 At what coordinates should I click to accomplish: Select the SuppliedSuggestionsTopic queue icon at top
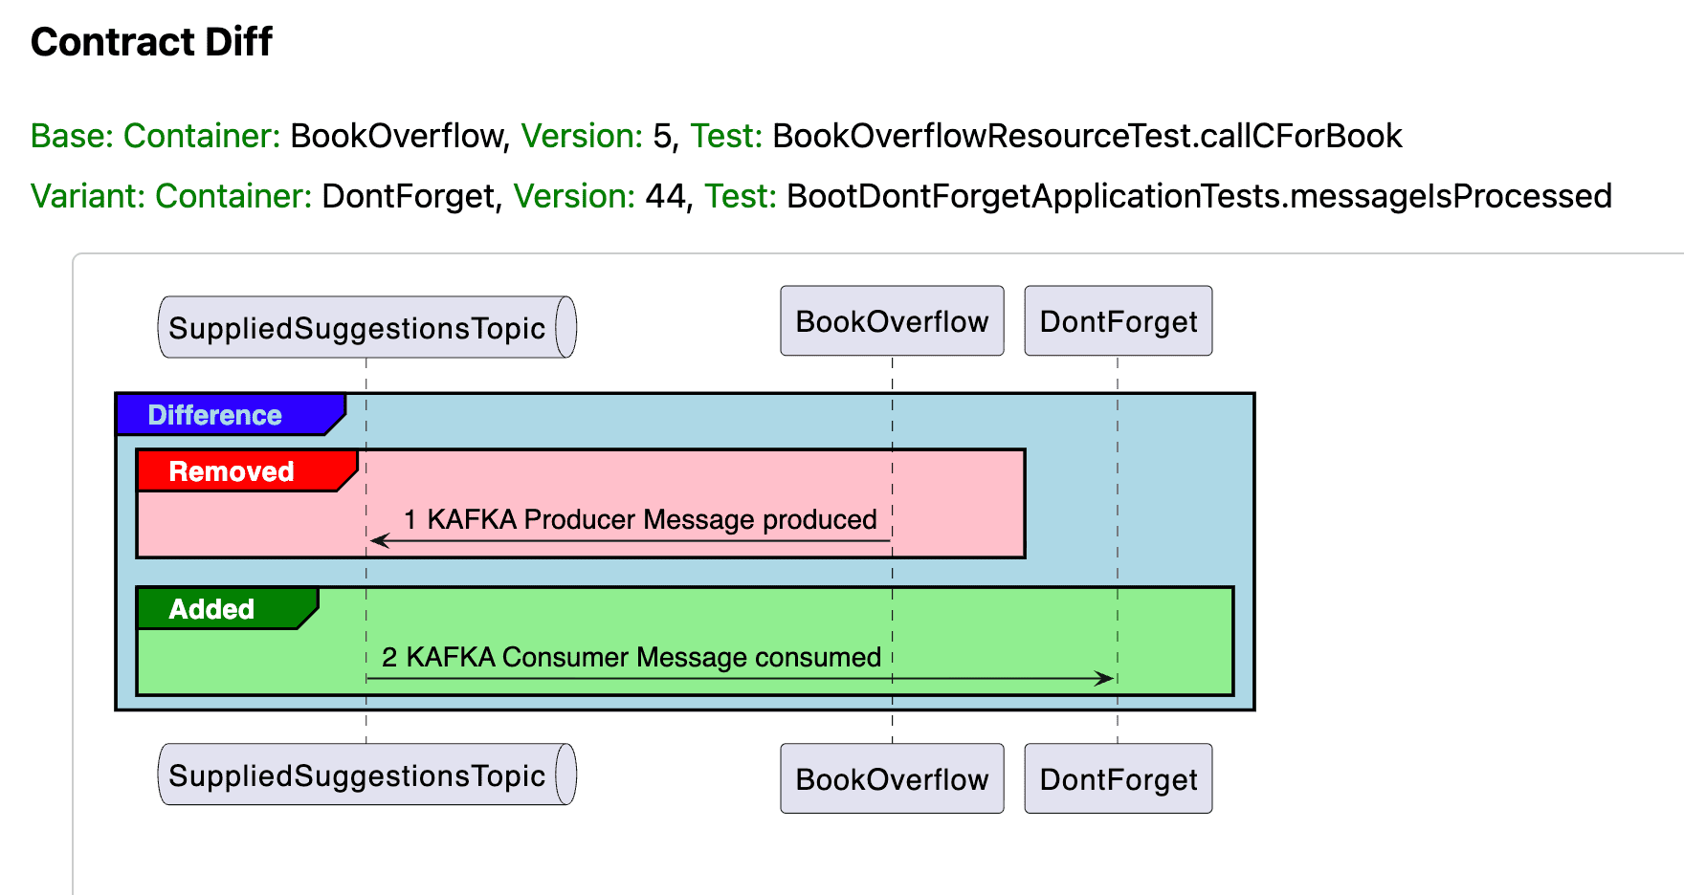(x=366, y=327)
